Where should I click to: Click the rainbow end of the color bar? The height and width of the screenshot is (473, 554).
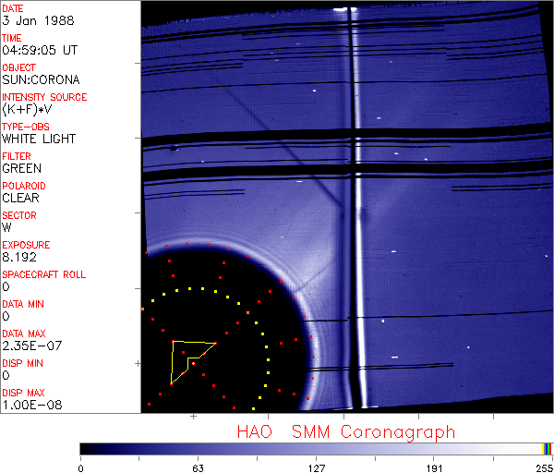click(548, 448)
